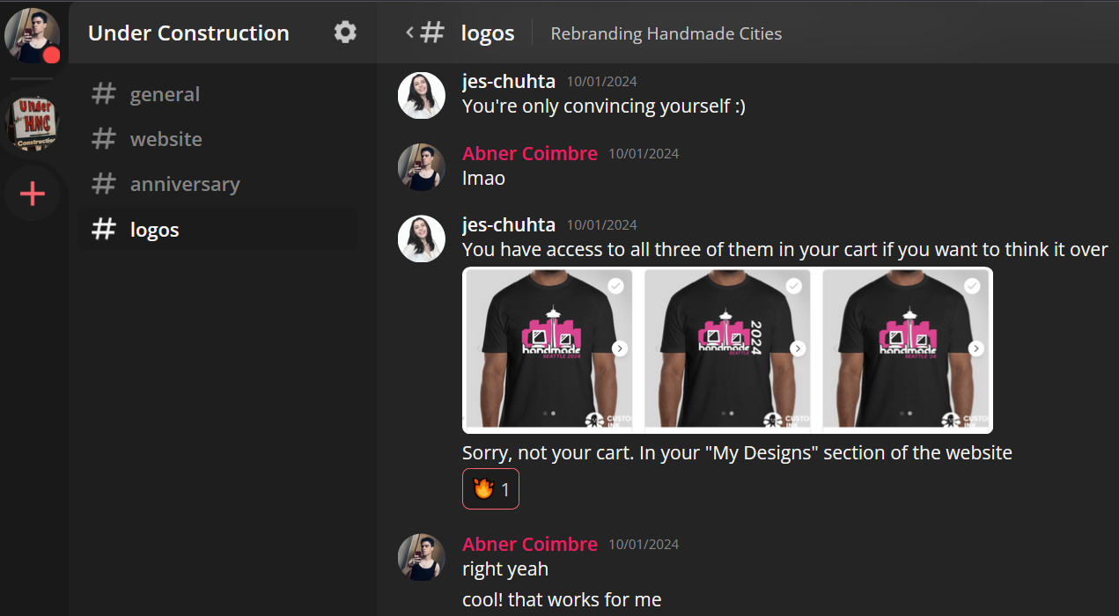Open the anniversary channel
This screenshot has height=616, width=1119.
[x=185, y=184]
